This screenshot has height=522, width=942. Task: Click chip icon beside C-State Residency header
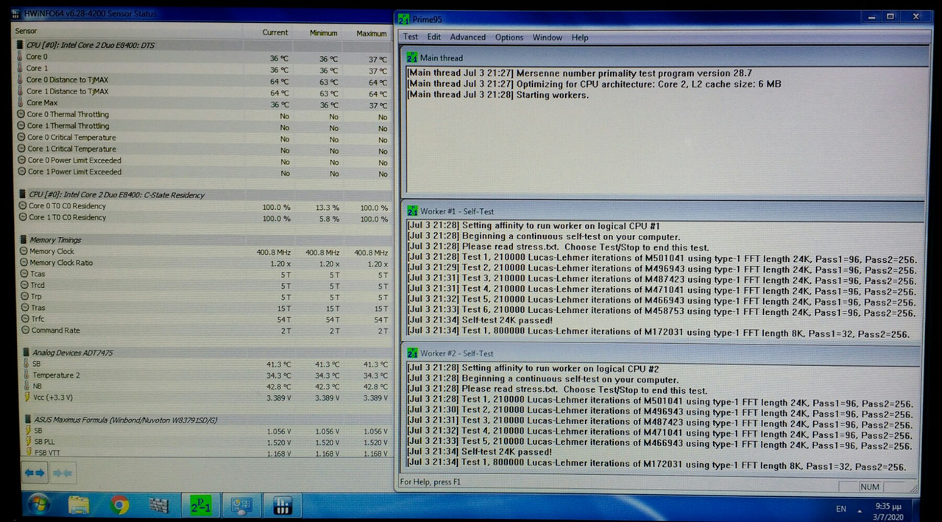click(x=22, y=195)
